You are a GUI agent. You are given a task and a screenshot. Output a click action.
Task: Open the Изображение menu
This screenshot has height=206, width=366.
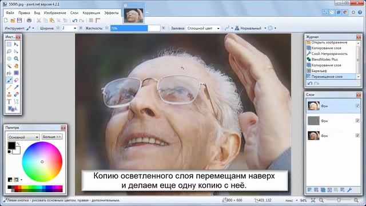55,13
